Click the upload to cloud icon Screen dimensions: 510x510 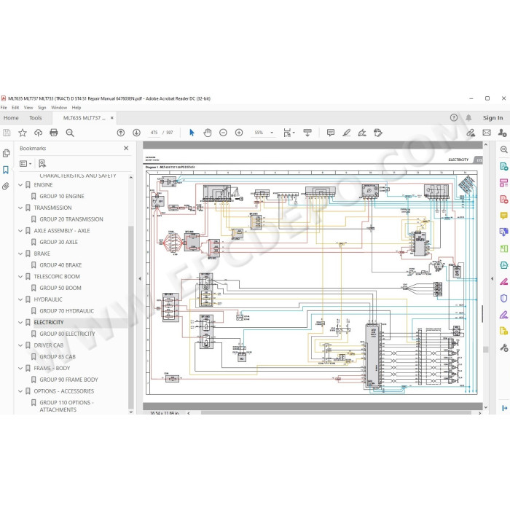pos(38,133)
